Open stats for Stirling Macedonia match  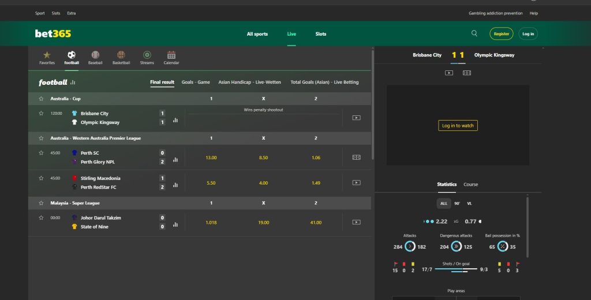click(175, 185)
